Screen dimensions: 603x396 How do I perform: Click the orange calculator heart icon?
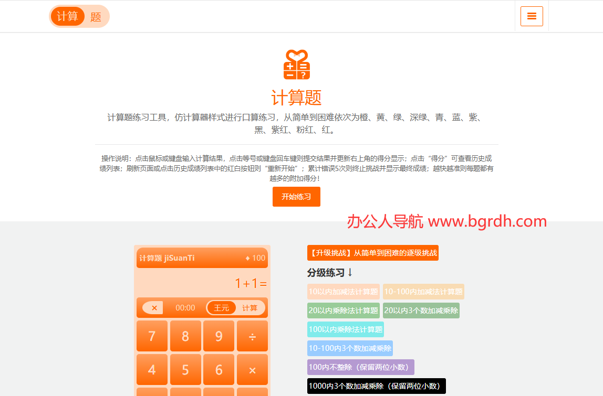click(296, 65)
